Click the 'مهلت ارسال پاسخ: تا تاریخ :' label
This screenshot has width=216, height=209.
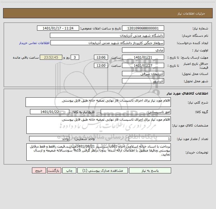click(188, 58)
